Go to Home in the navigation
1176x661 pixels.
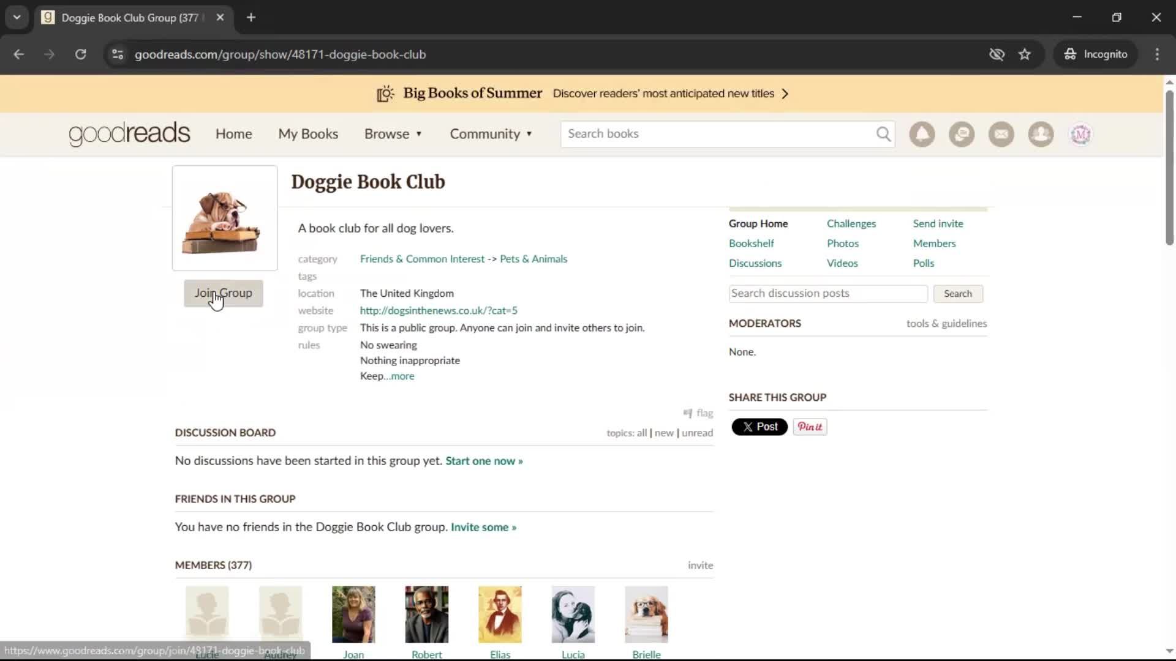[x=233, y=134]
